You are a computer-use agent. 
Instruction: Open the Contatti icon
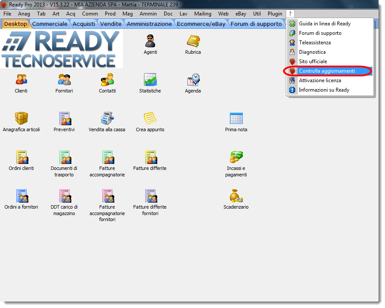click(107, 80)
